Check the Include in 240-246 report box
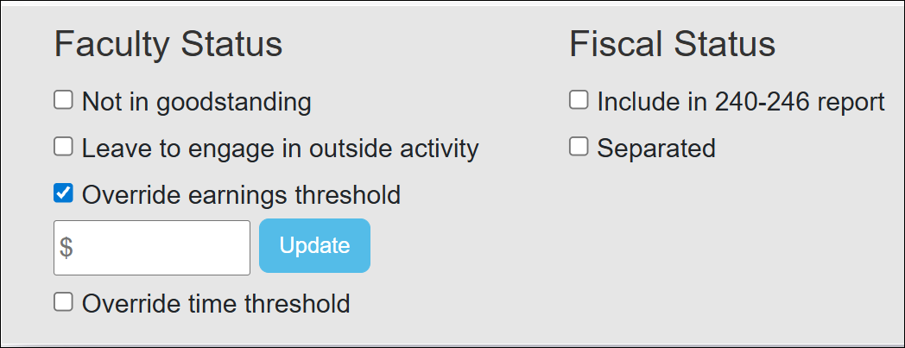 579,101
